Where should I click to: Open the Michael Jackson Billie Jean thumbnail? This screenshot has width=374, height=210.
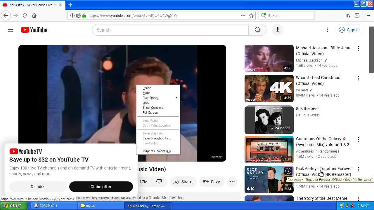269,59
